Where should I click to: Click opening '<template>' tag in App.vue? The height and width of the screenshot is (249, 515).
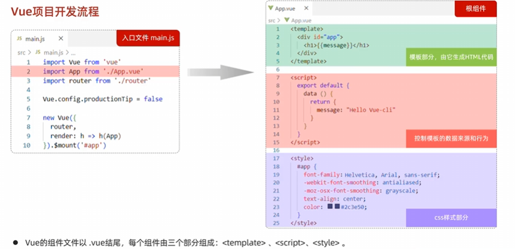[x=306, y=29]
